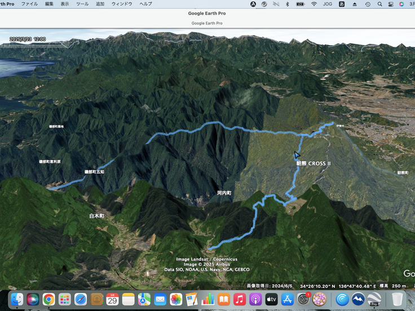
Task: Open the ファイル menu
Action: click(x=29, y=4)
